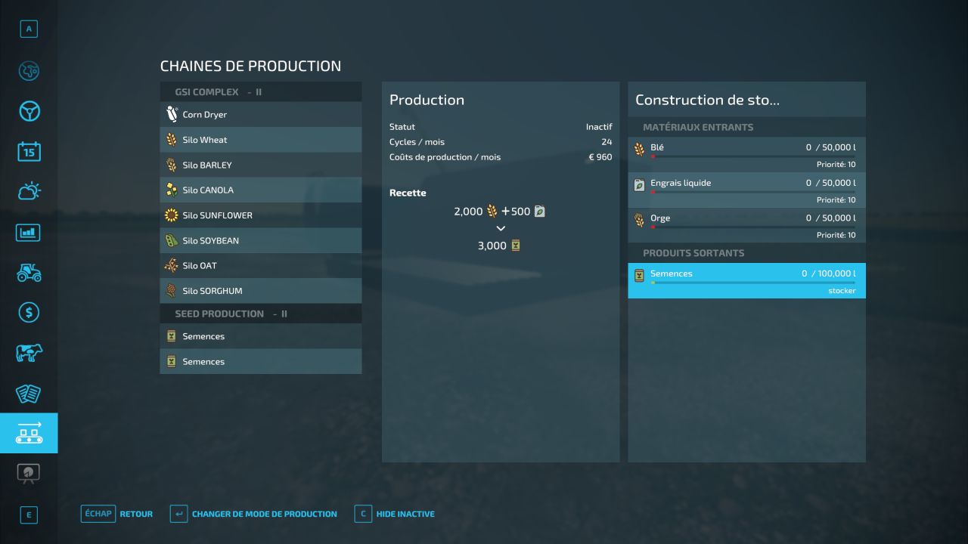
Task: Select Silo SUNFLOWER production row
Action: click(261, 215)
